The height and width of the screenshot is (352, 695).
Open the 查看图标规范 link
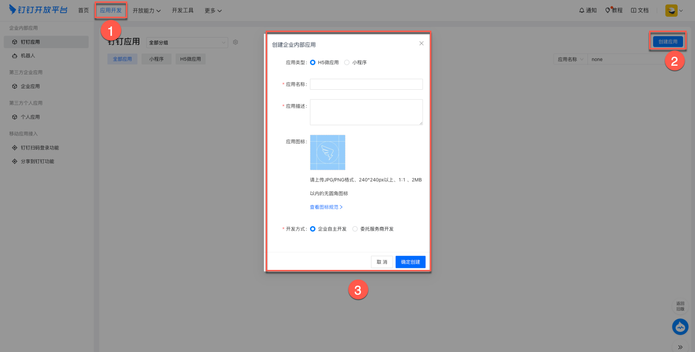coord(326,207)
